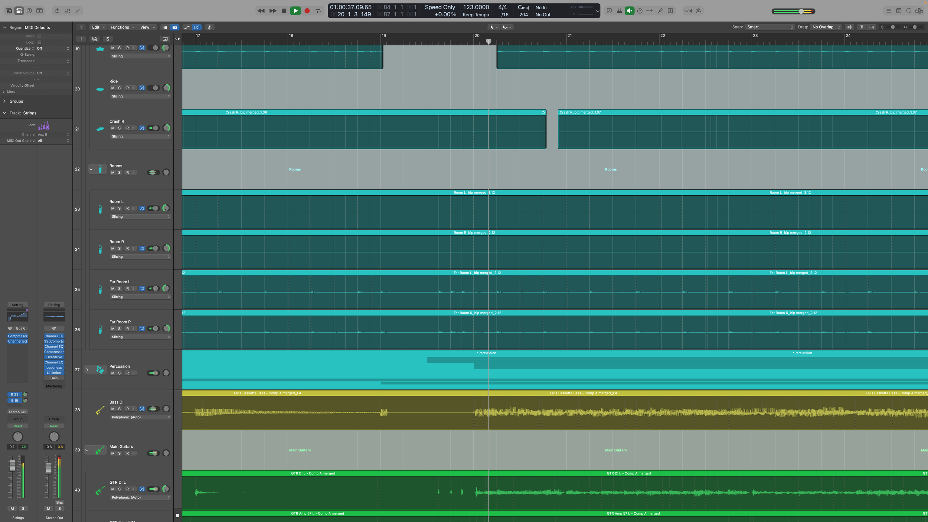
Task: Open the View menu in the tracks area
Action: click(x=146, y=27)
